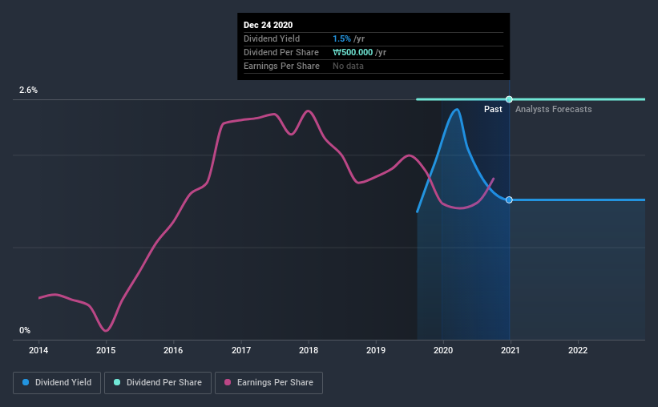Click the 2021 year axis label
658x407 pixels.
click(511, 350)
